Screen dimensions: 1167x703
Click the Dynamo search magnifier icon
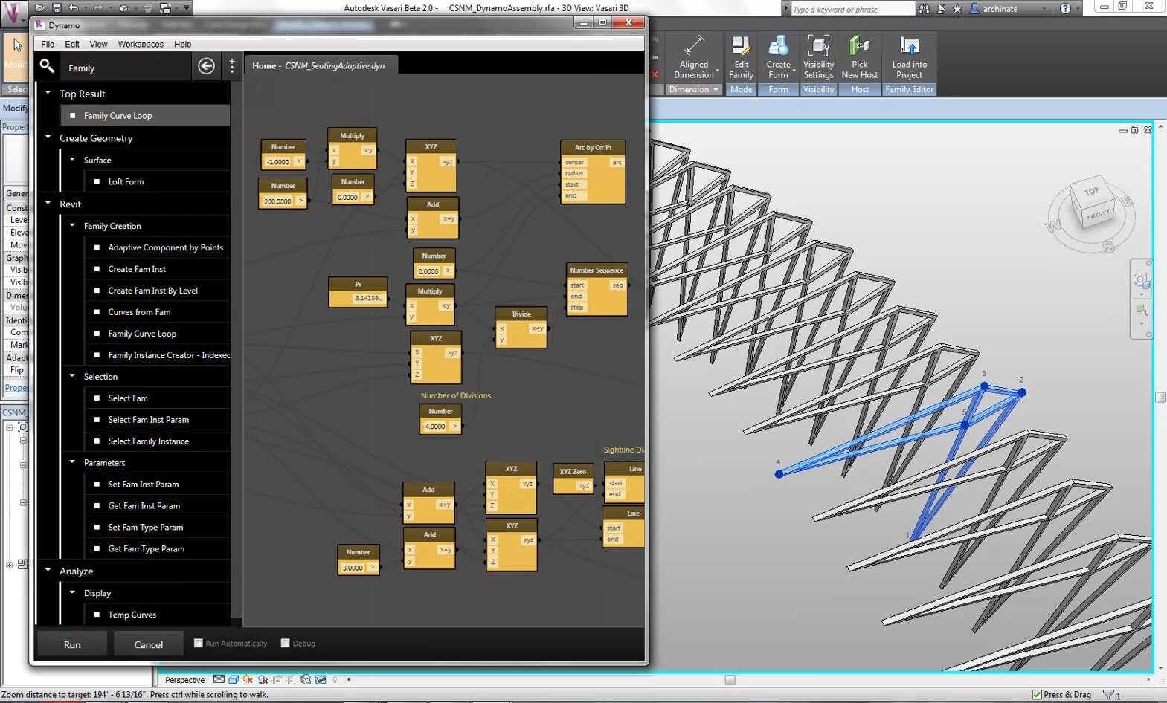[47, 66]
